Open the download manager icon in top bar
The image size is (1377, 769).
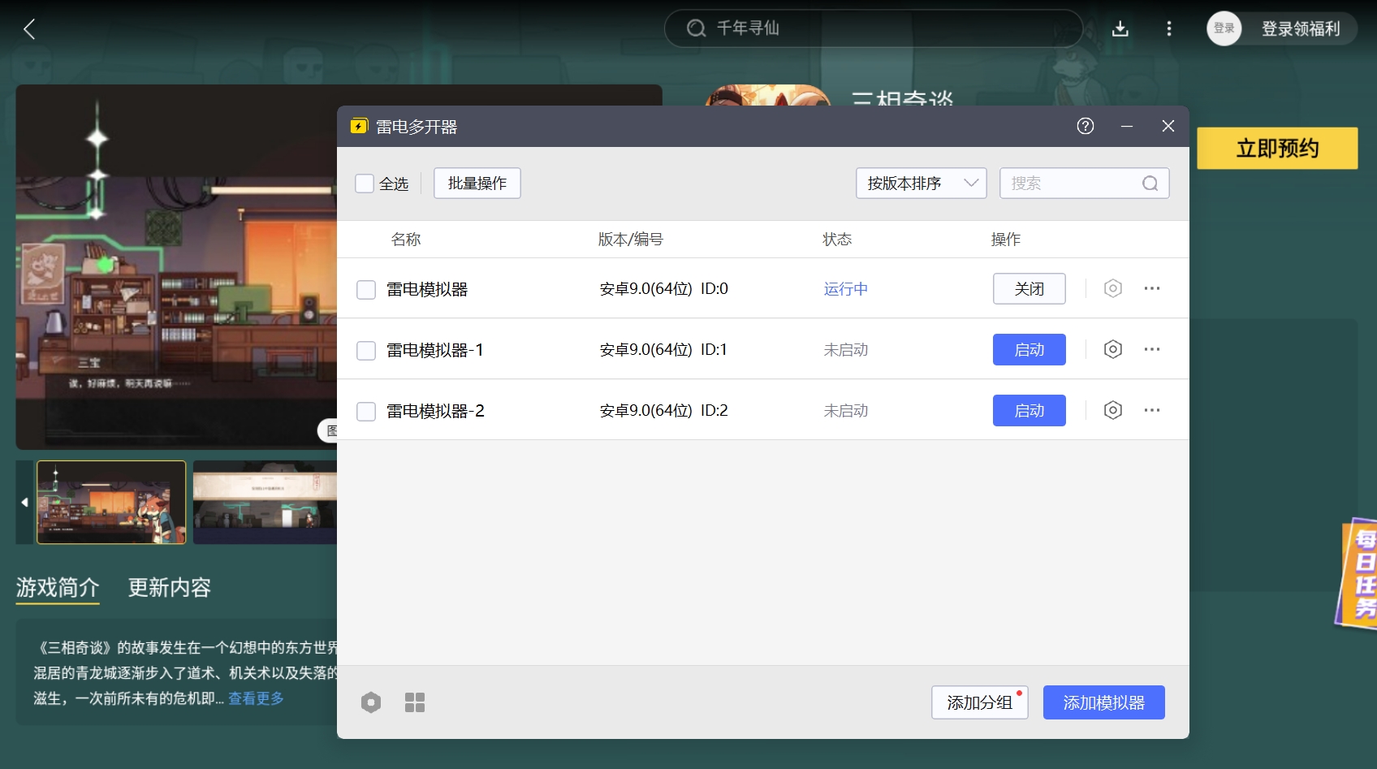[x=1120, y=29]
